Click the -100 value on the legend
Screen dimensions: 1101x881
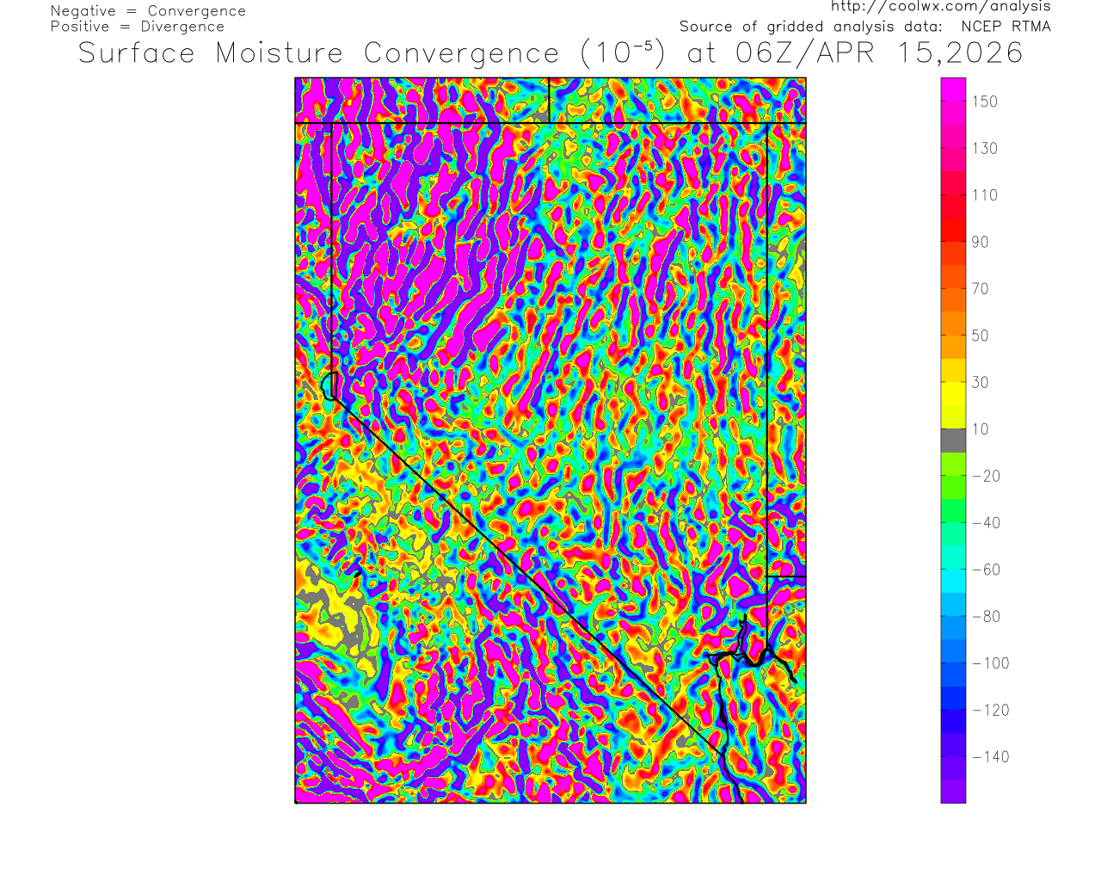[990, 663]
